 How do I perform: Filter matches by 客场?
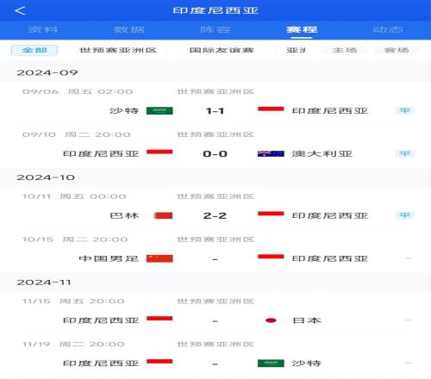coord(397,50)
